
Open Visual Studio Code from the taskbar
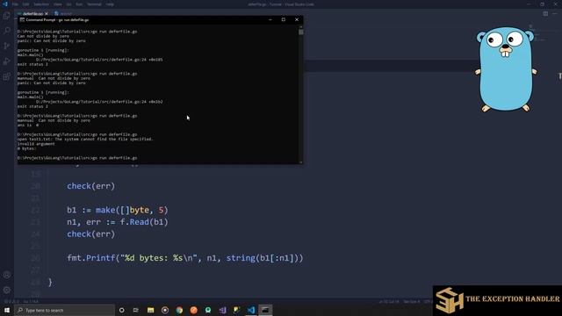click(251, 310)
